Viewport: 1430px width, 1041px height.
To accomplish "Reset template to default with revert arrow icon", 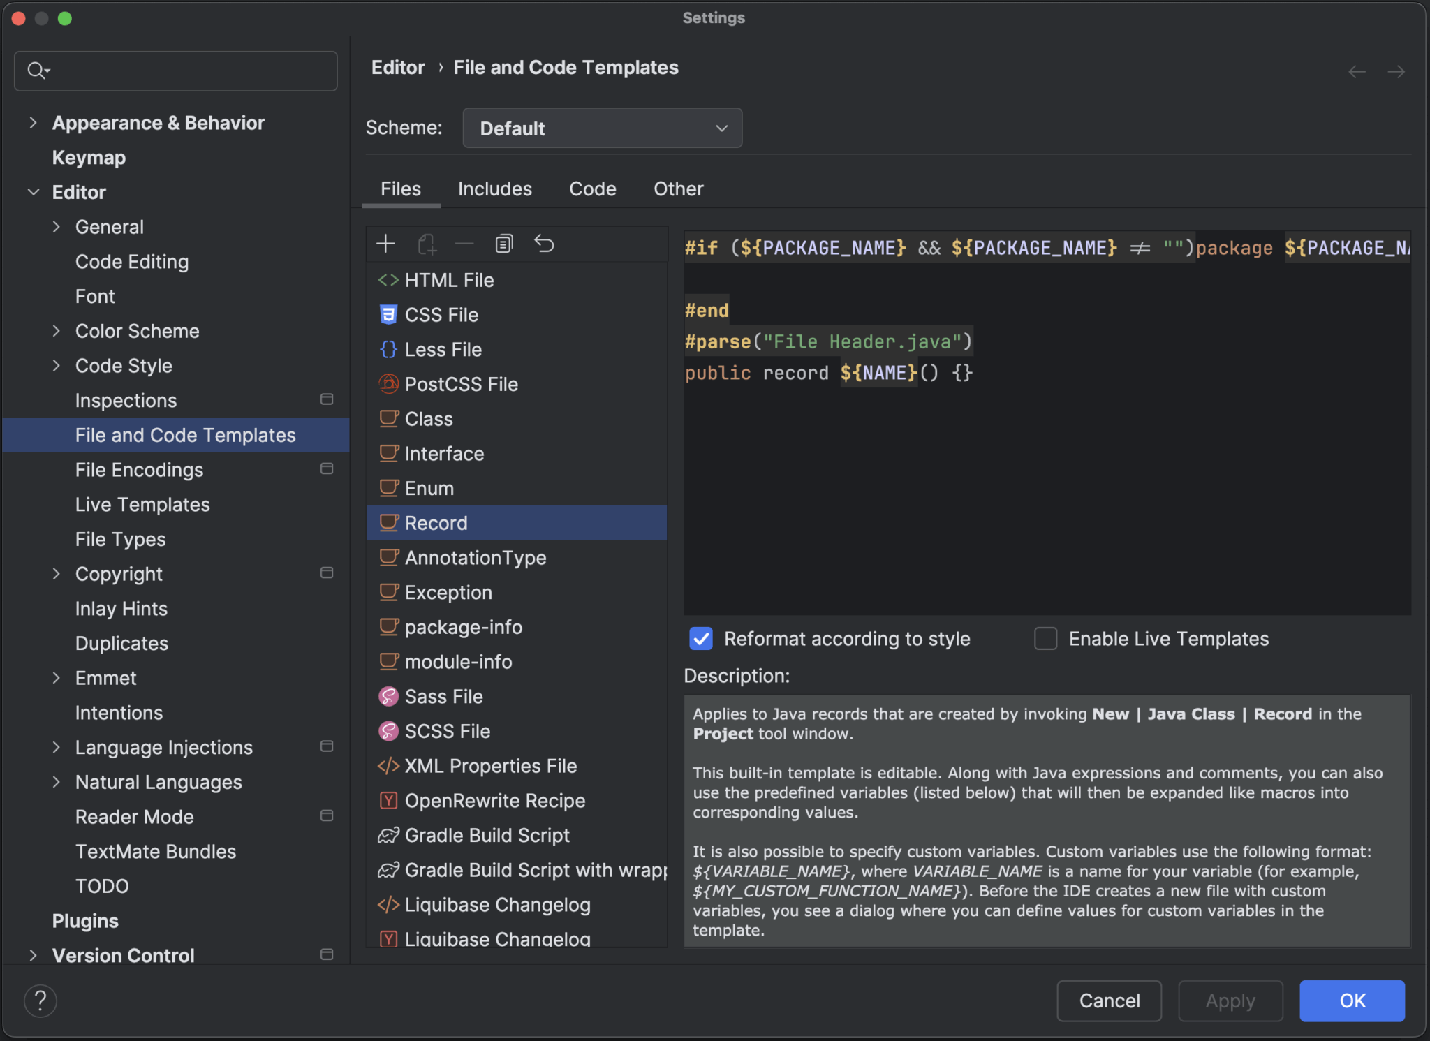I will (x=544, y=244).
